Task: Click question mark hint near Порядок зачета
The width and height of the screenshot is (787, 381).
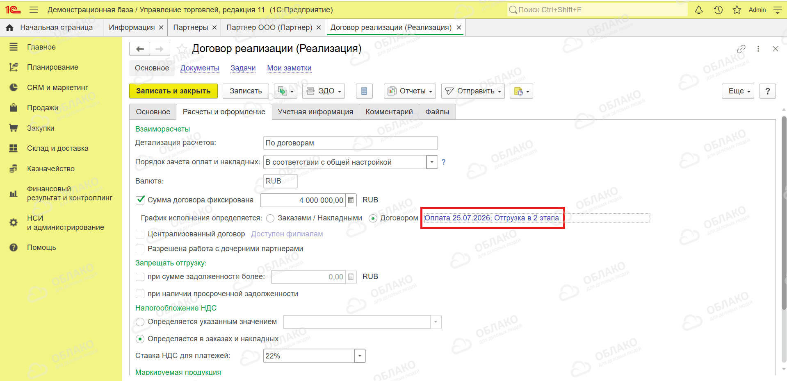Action: coord(443,162)
